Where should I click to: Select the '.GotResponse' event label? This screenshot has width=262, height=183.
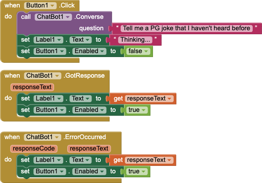click(x=84, y=76)
